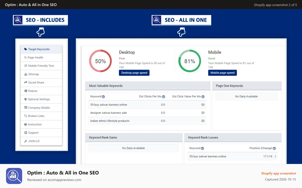Viewport: 302px width, 188px height.
Task: Open the Robots menu item
Action: pyautogui.click(x=41, y=91)
